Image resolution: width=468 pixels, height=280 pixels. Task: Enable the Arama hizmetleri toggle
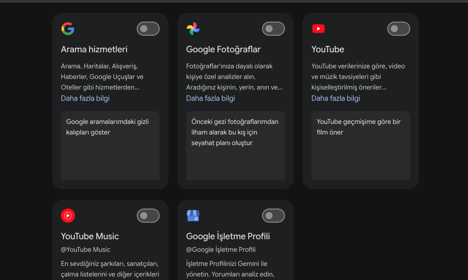pos(148,29)
